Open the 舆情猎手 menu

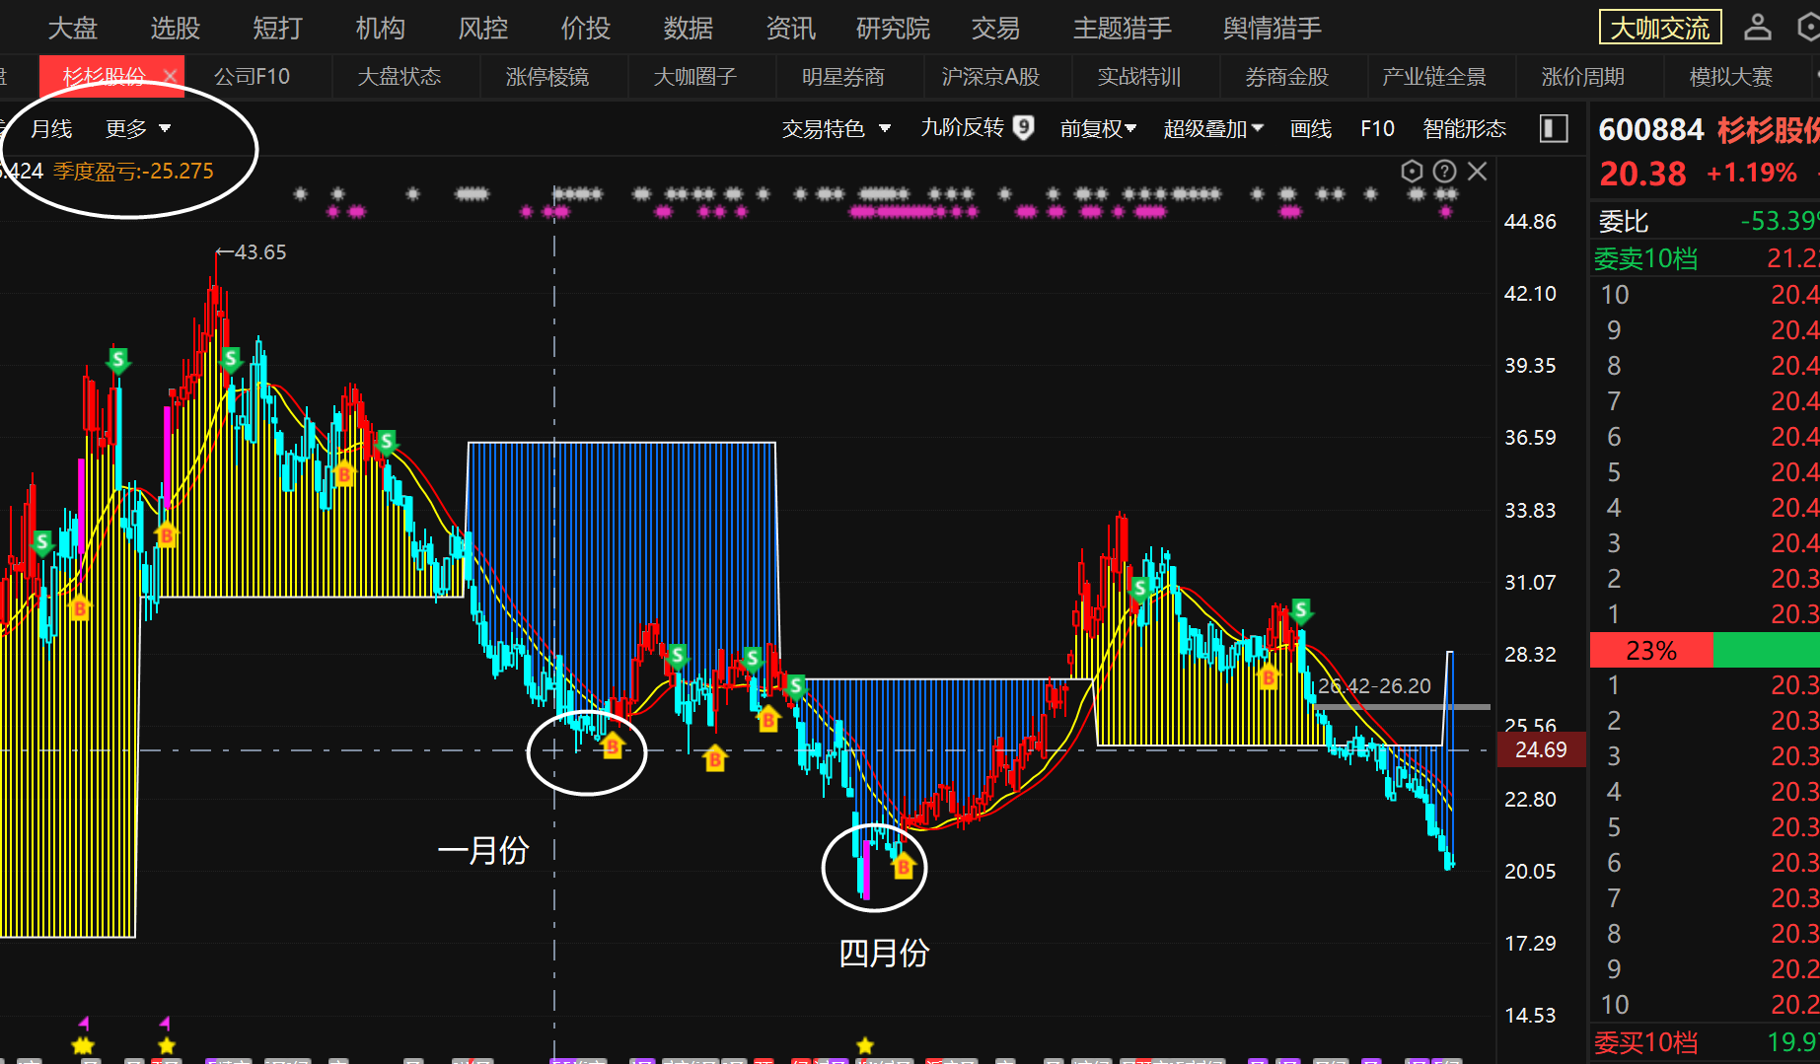tap(1273, 28)
